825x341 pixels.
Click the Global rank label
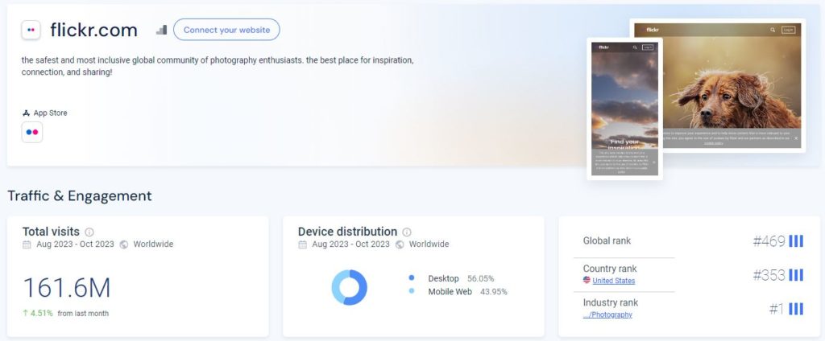(607, 240)
